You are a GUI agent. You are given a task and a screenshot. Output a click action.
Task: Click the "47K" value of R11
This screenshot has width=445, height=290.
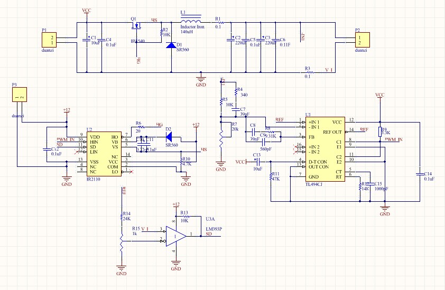276,179
